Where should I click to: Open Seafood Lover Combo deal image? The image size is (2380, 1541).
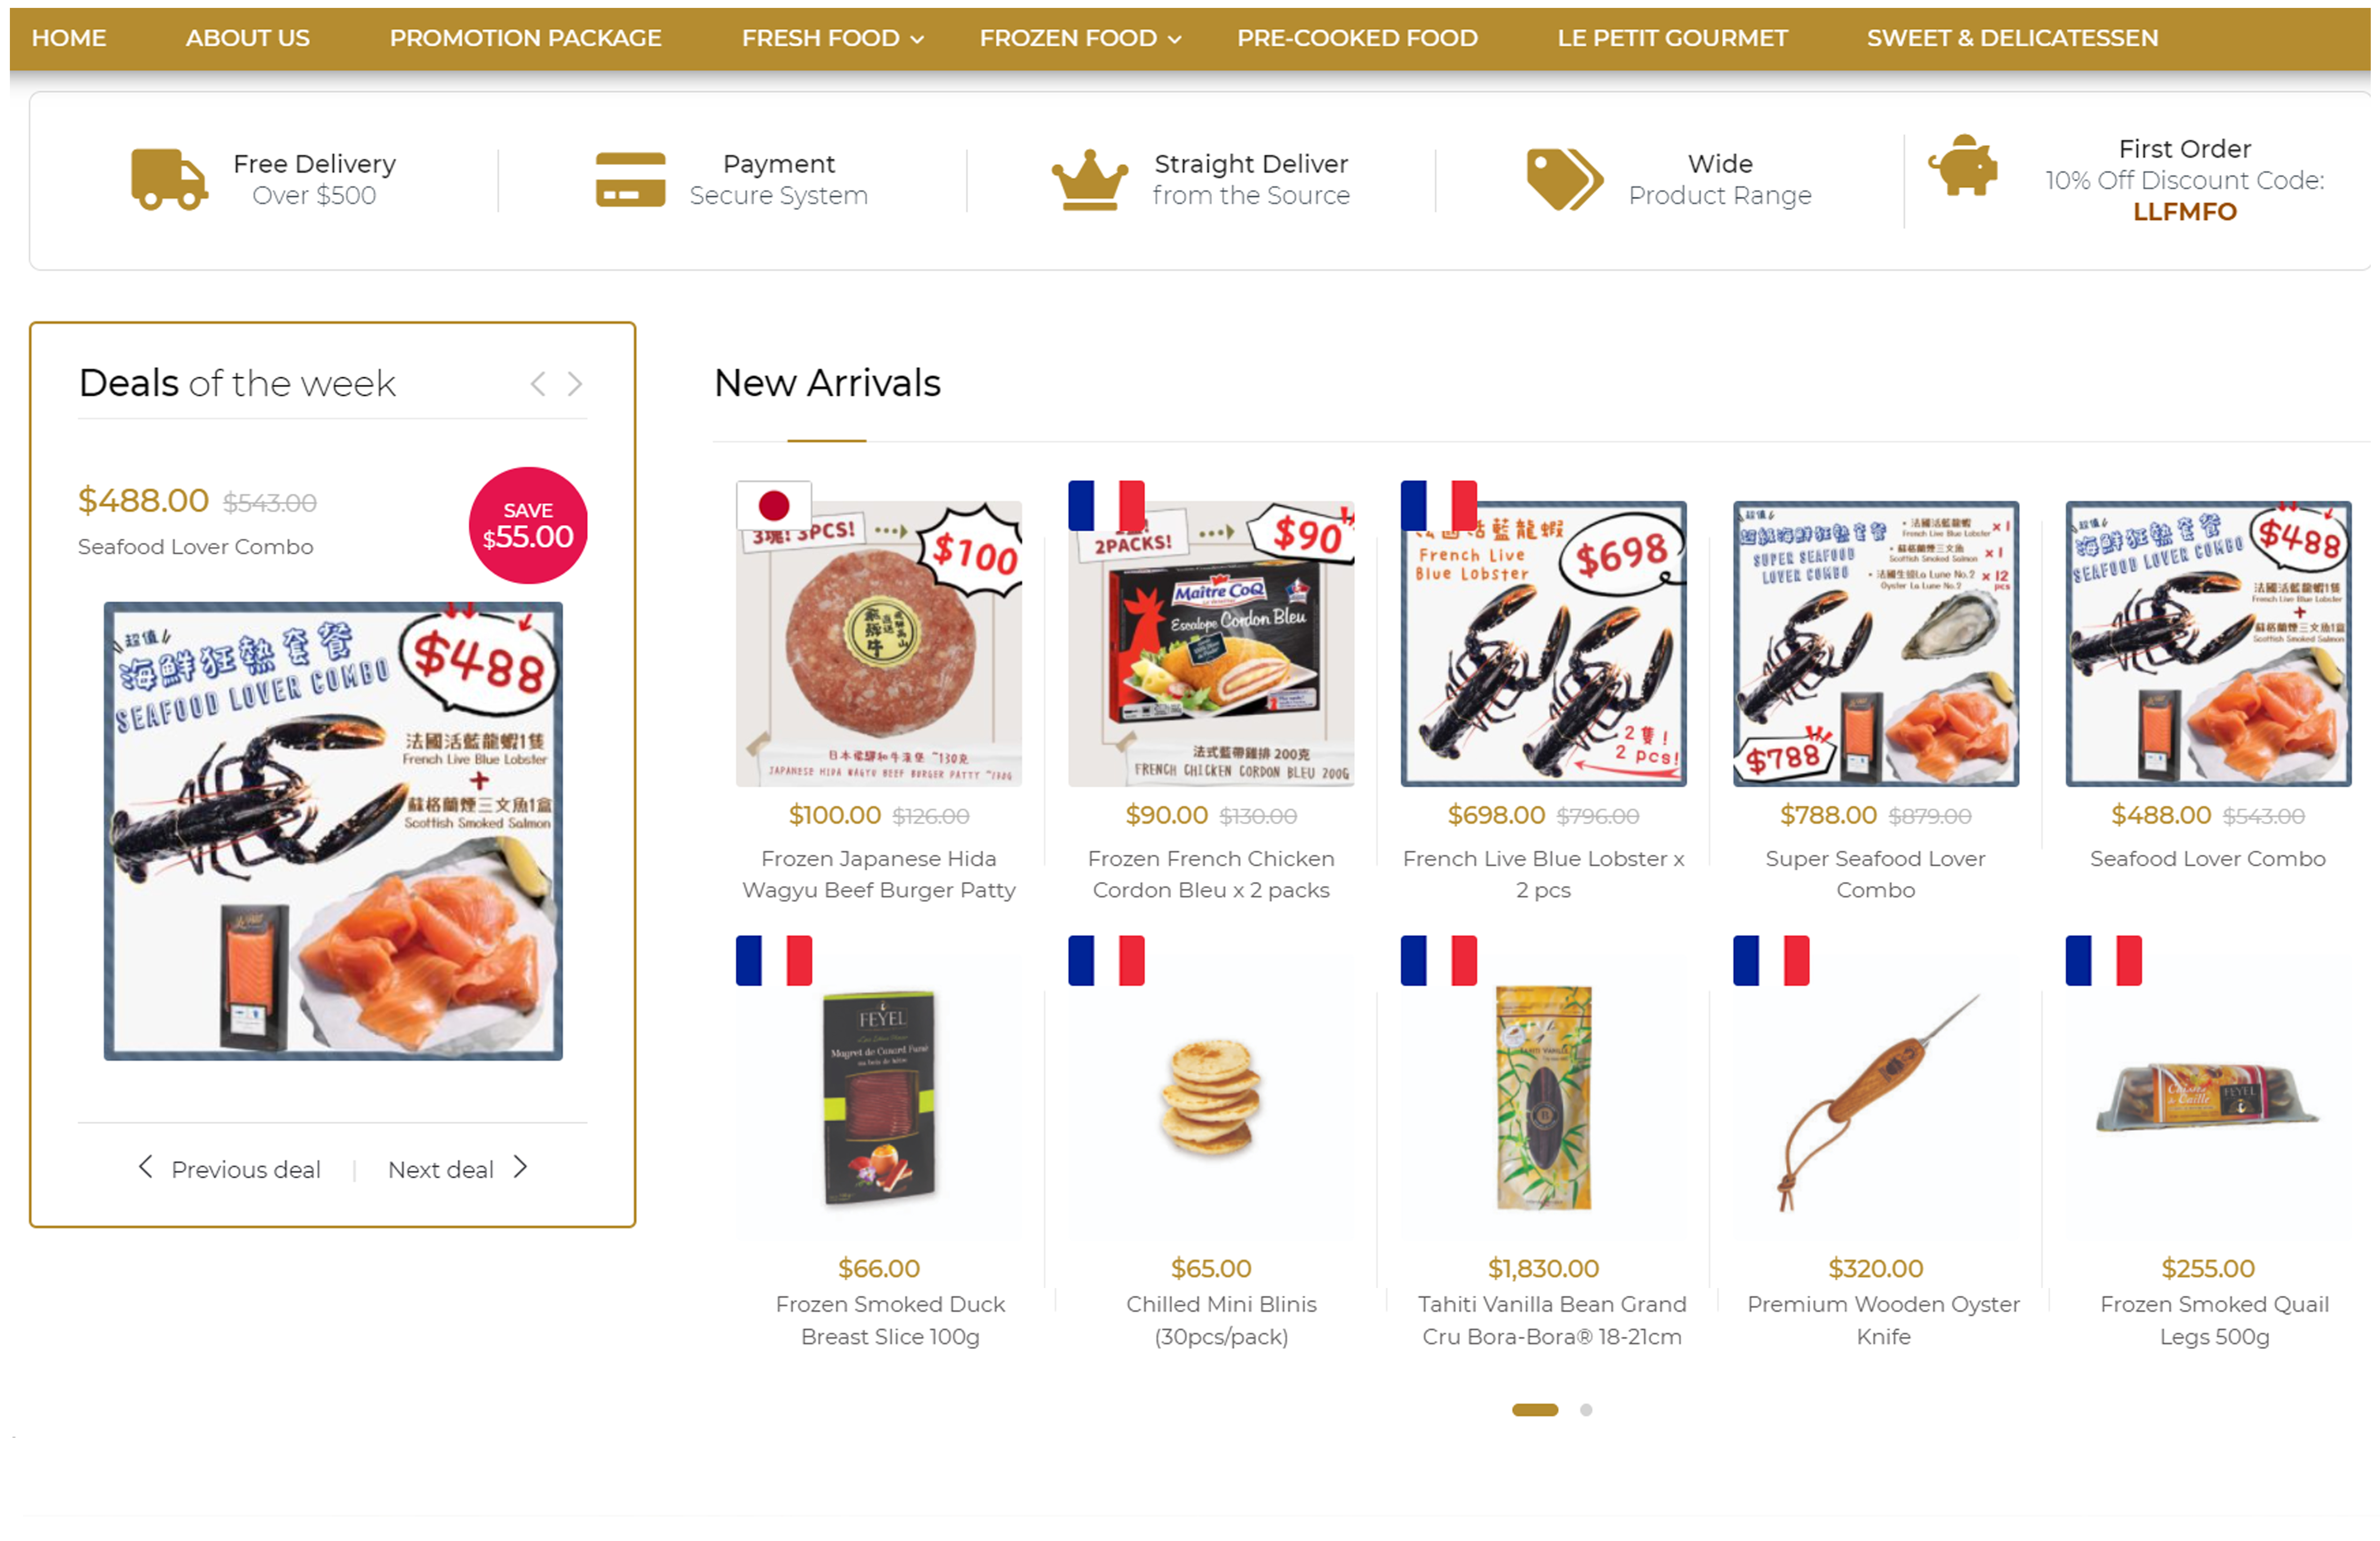point(333,831)
